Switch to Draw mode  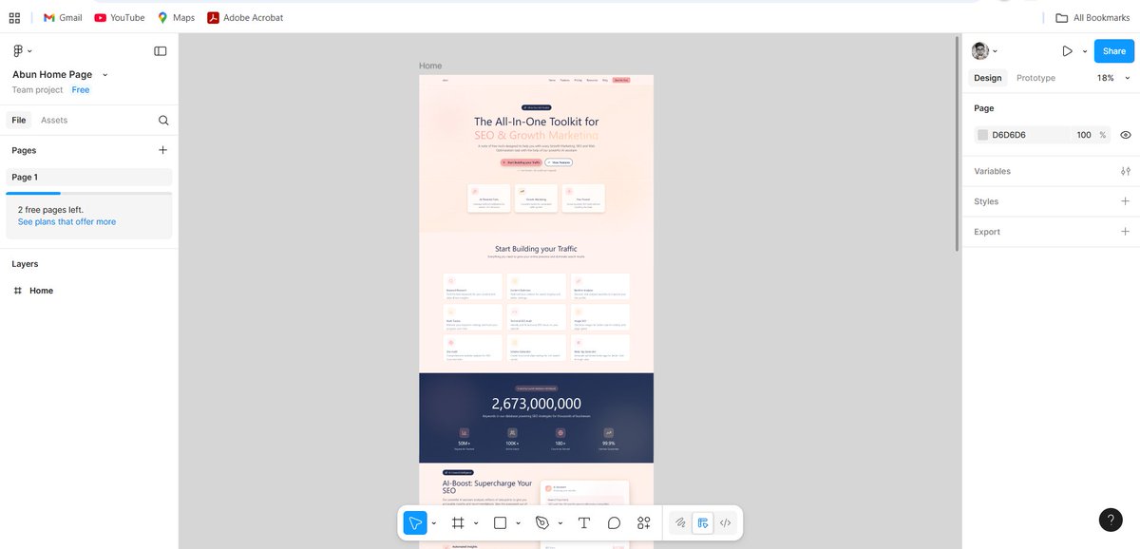pyautogui.click(x=680, y=522)
